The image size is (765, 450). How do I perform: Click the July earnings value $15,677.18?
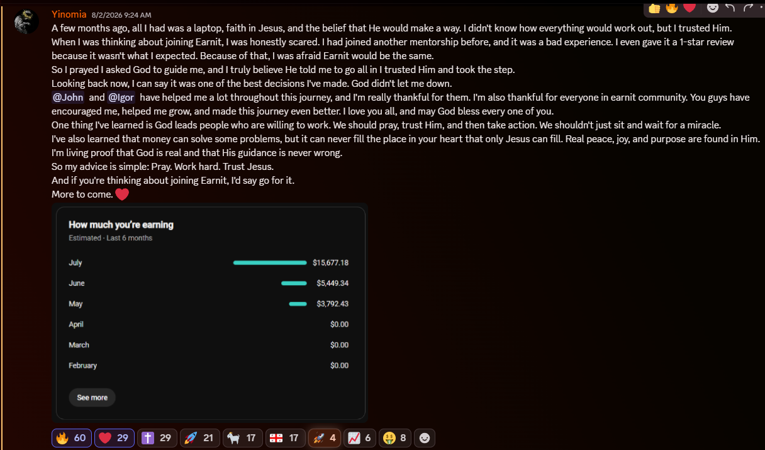pos(330,262)
